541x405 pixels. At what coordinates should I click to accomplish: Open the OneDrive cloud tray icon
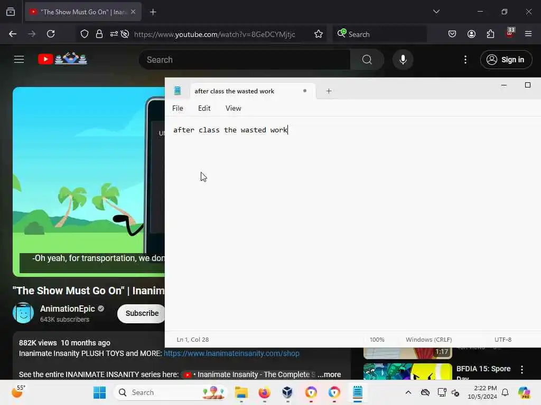point(425,392)
